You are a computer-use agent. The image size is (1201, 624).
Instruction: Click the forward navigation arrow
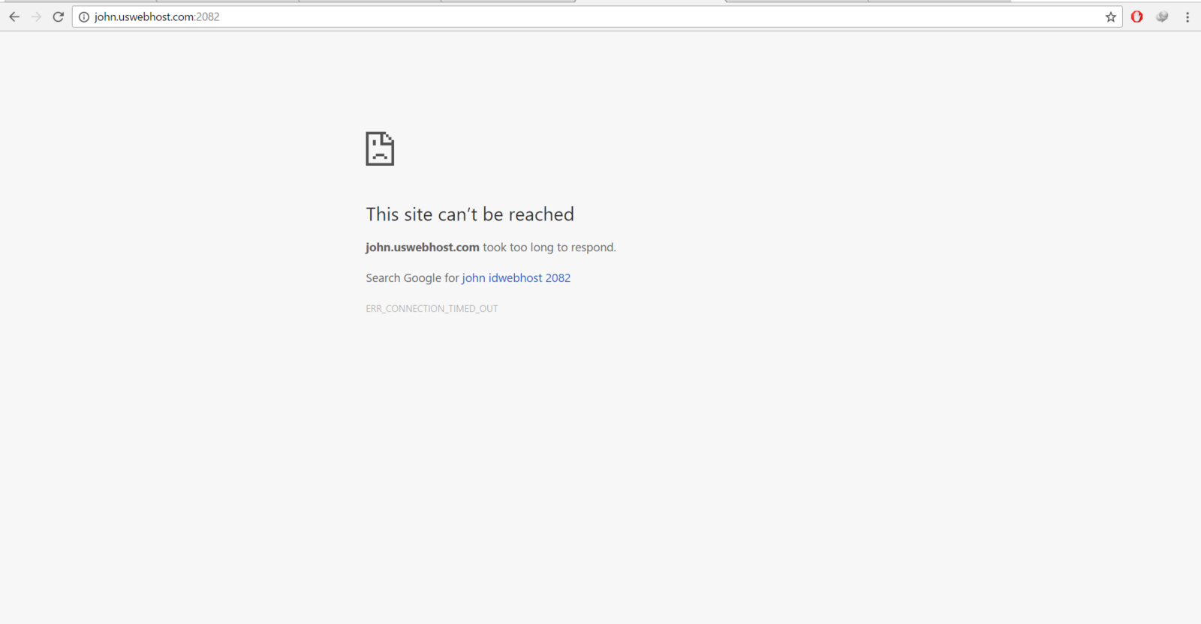pyautogui.click(x=36, y=16)
